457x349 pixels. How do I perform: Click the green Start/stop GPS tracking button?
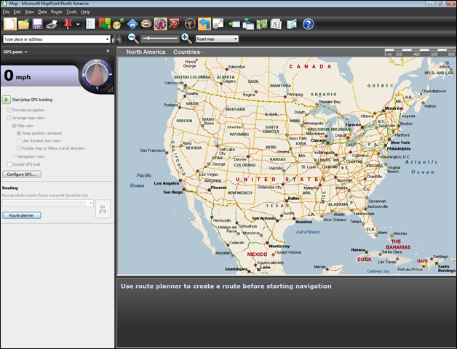[6, 100]
